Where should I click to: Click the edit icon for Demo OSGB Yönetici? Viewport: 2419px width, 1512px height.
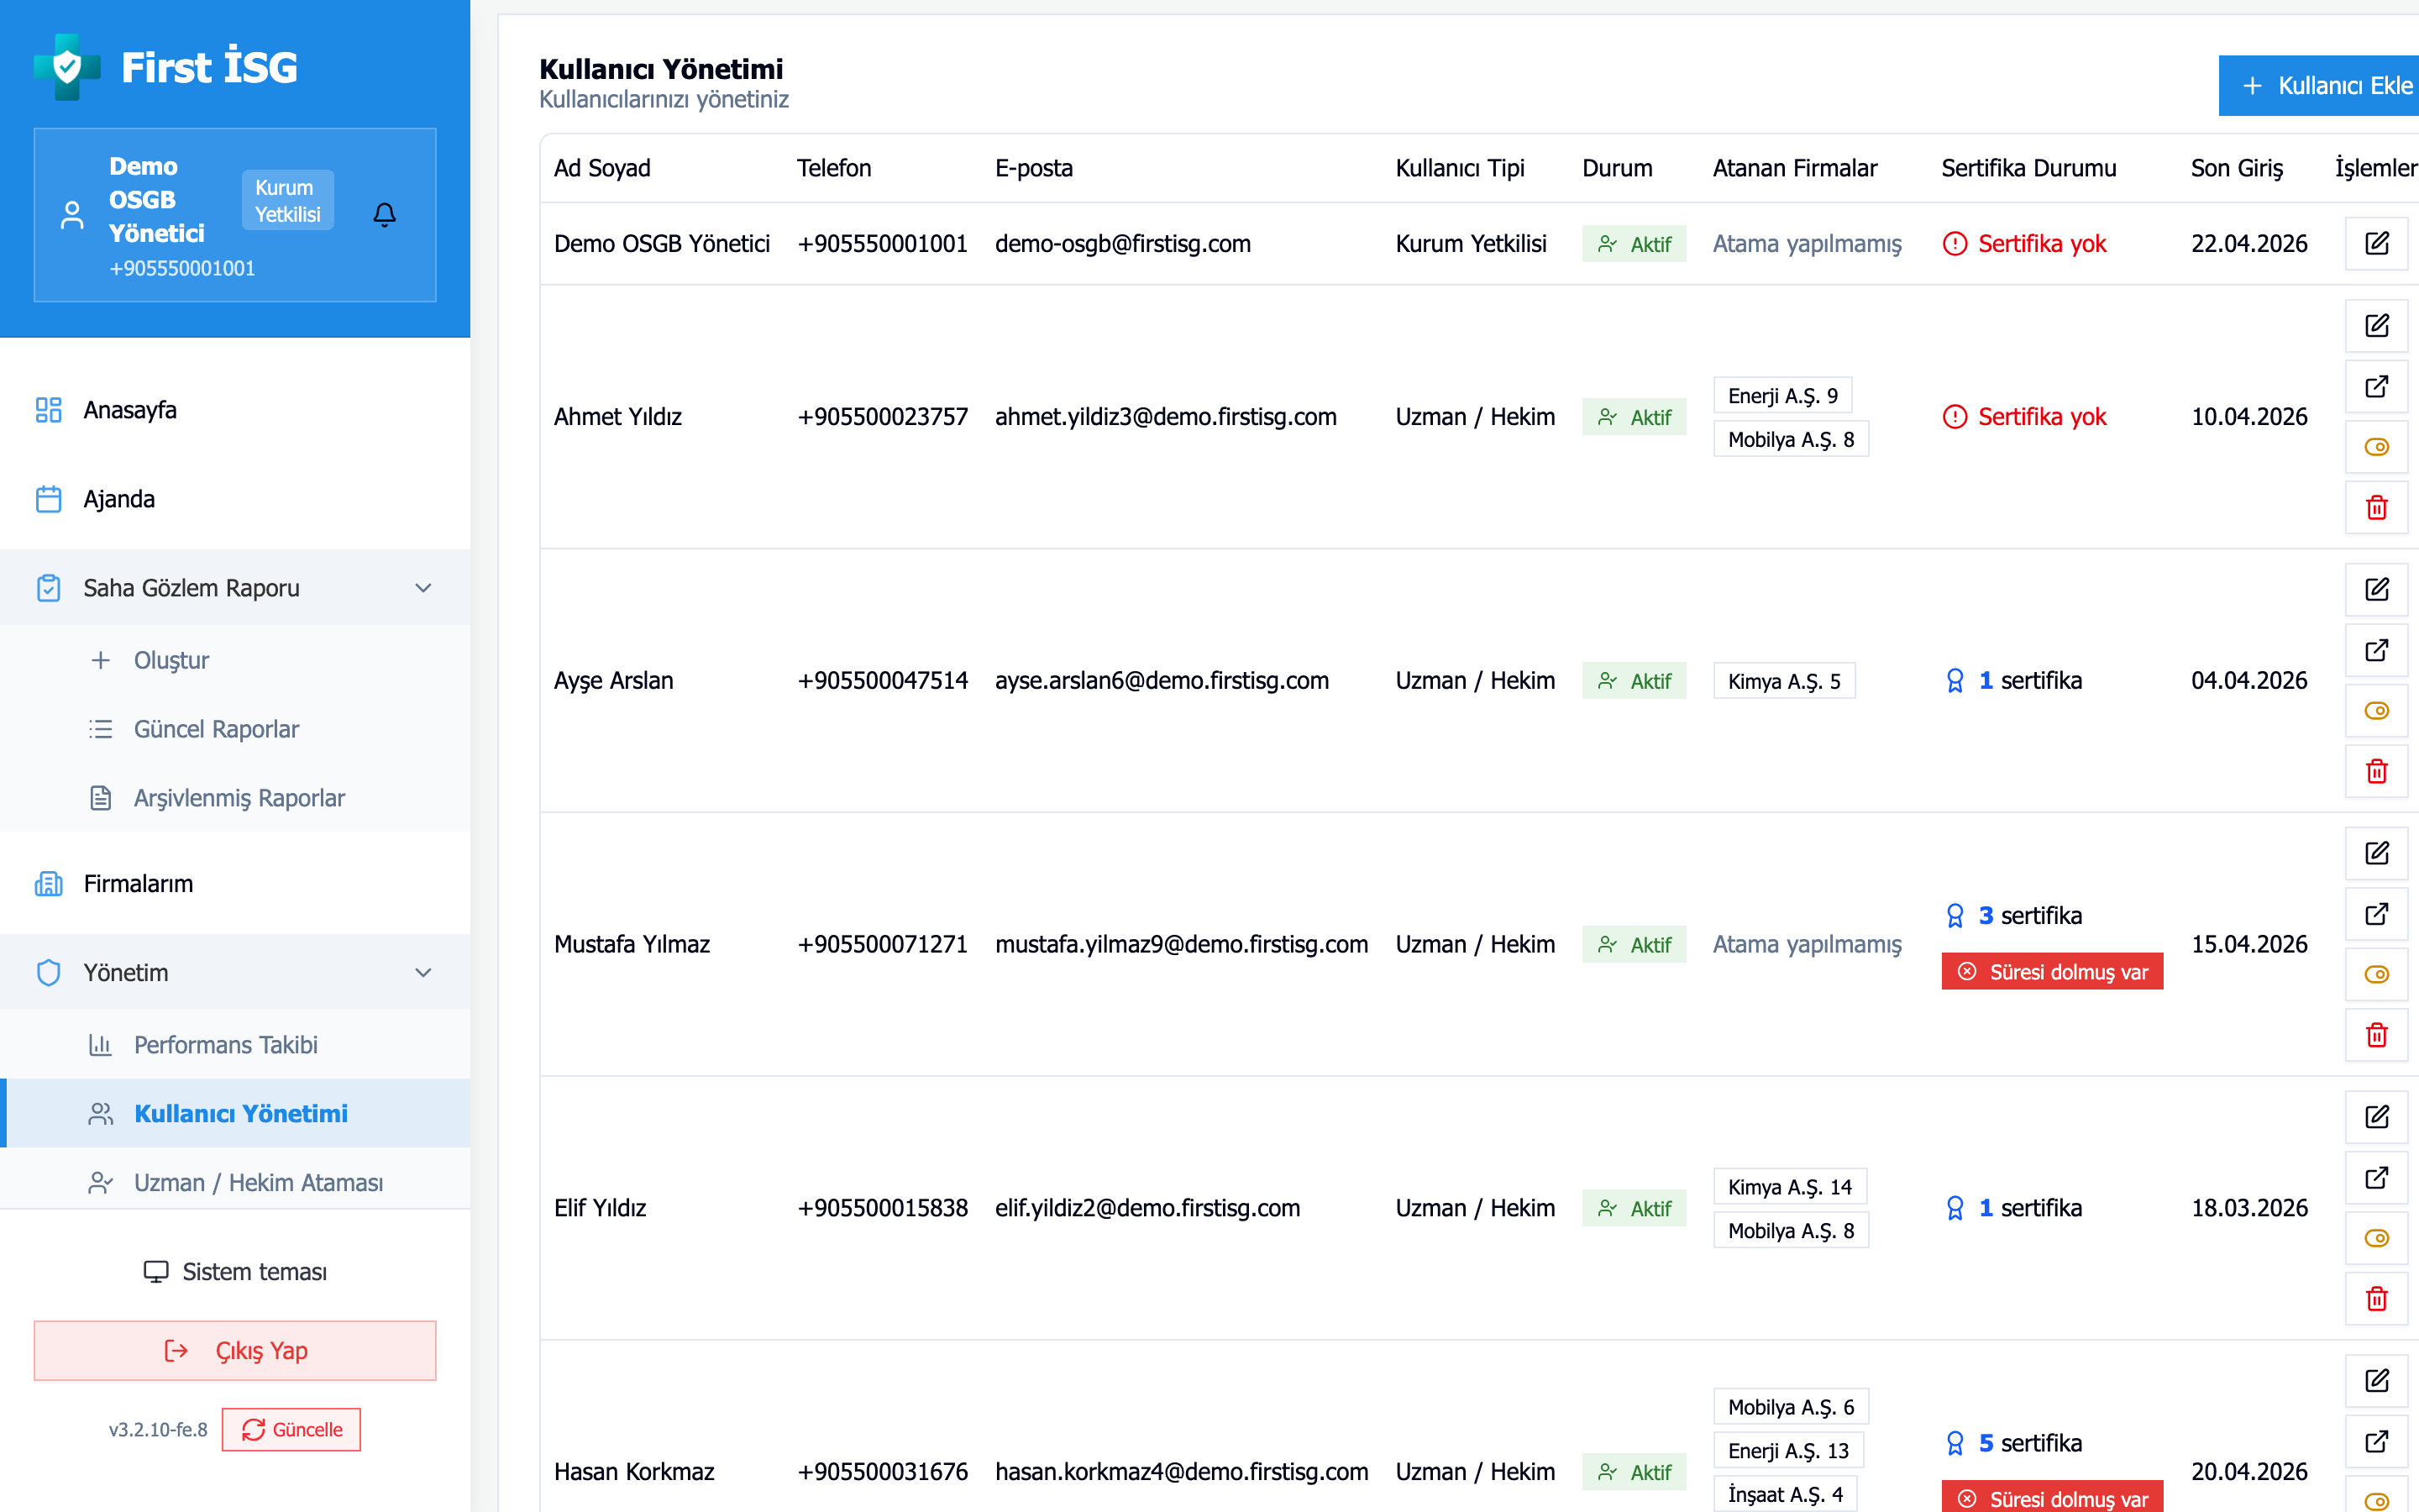pos(2376,243)
